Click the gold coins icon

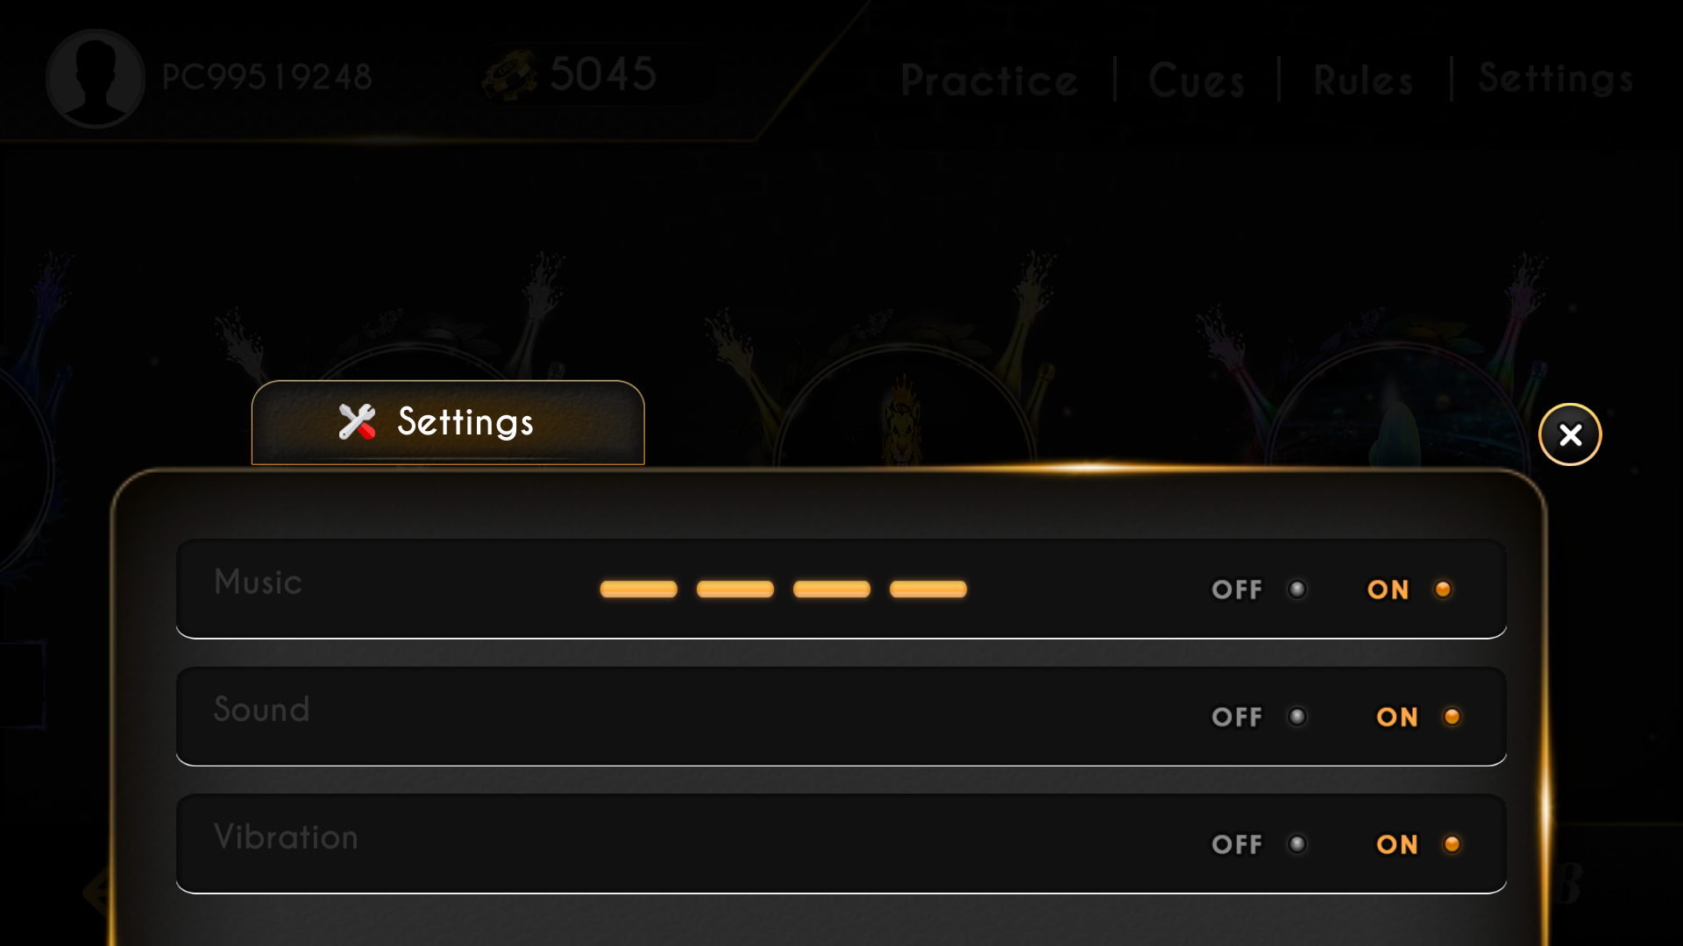coord(510,76)
